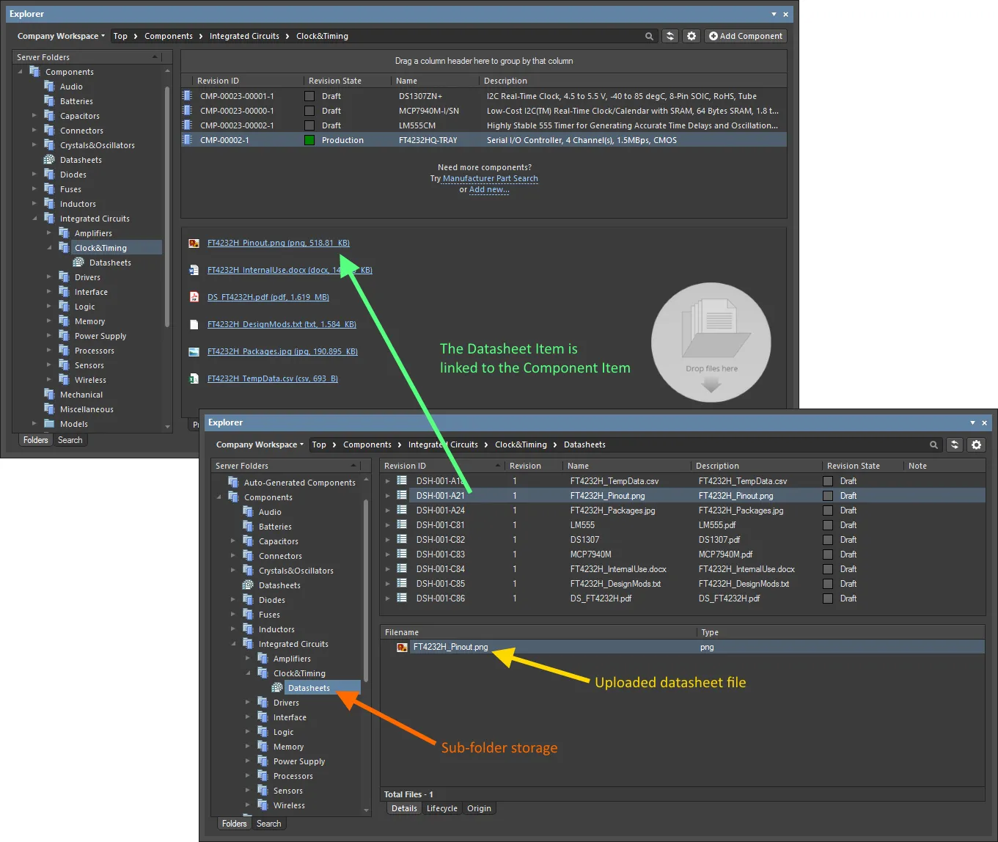Expand the Capacitors folder in top tree

(x=34, y=116)
